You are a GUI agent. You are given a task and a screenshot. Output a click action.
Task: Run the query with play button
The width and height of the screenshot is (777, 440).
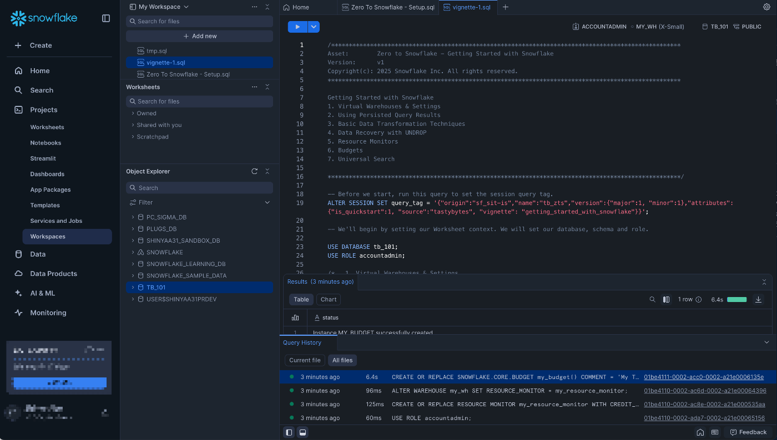point(297,27)
